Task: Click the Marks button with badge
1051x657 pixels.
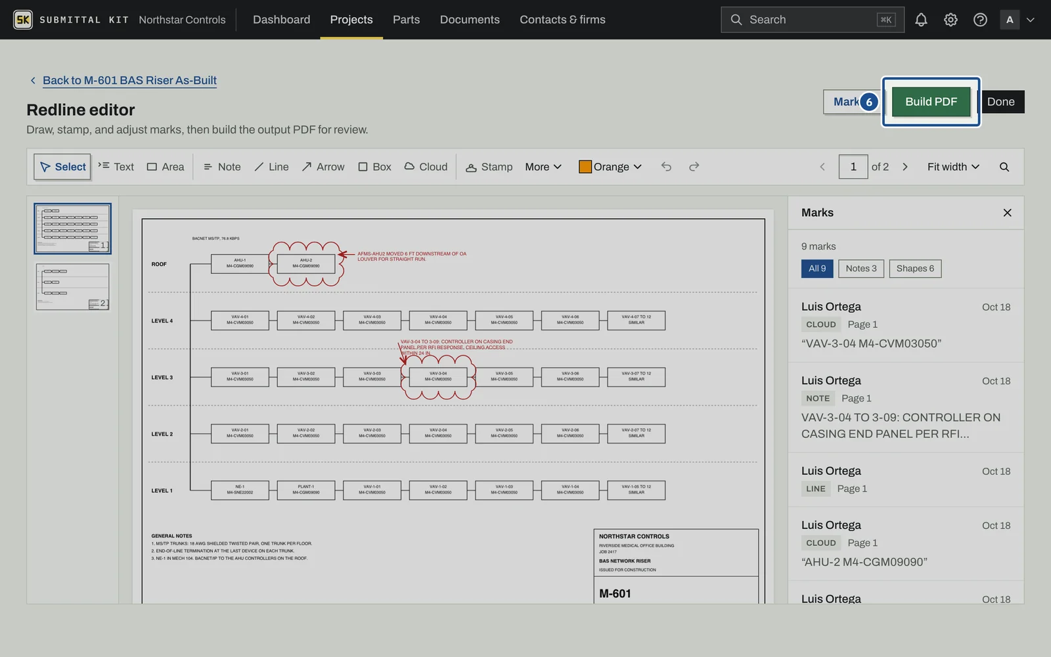Action: coord(851,102)
